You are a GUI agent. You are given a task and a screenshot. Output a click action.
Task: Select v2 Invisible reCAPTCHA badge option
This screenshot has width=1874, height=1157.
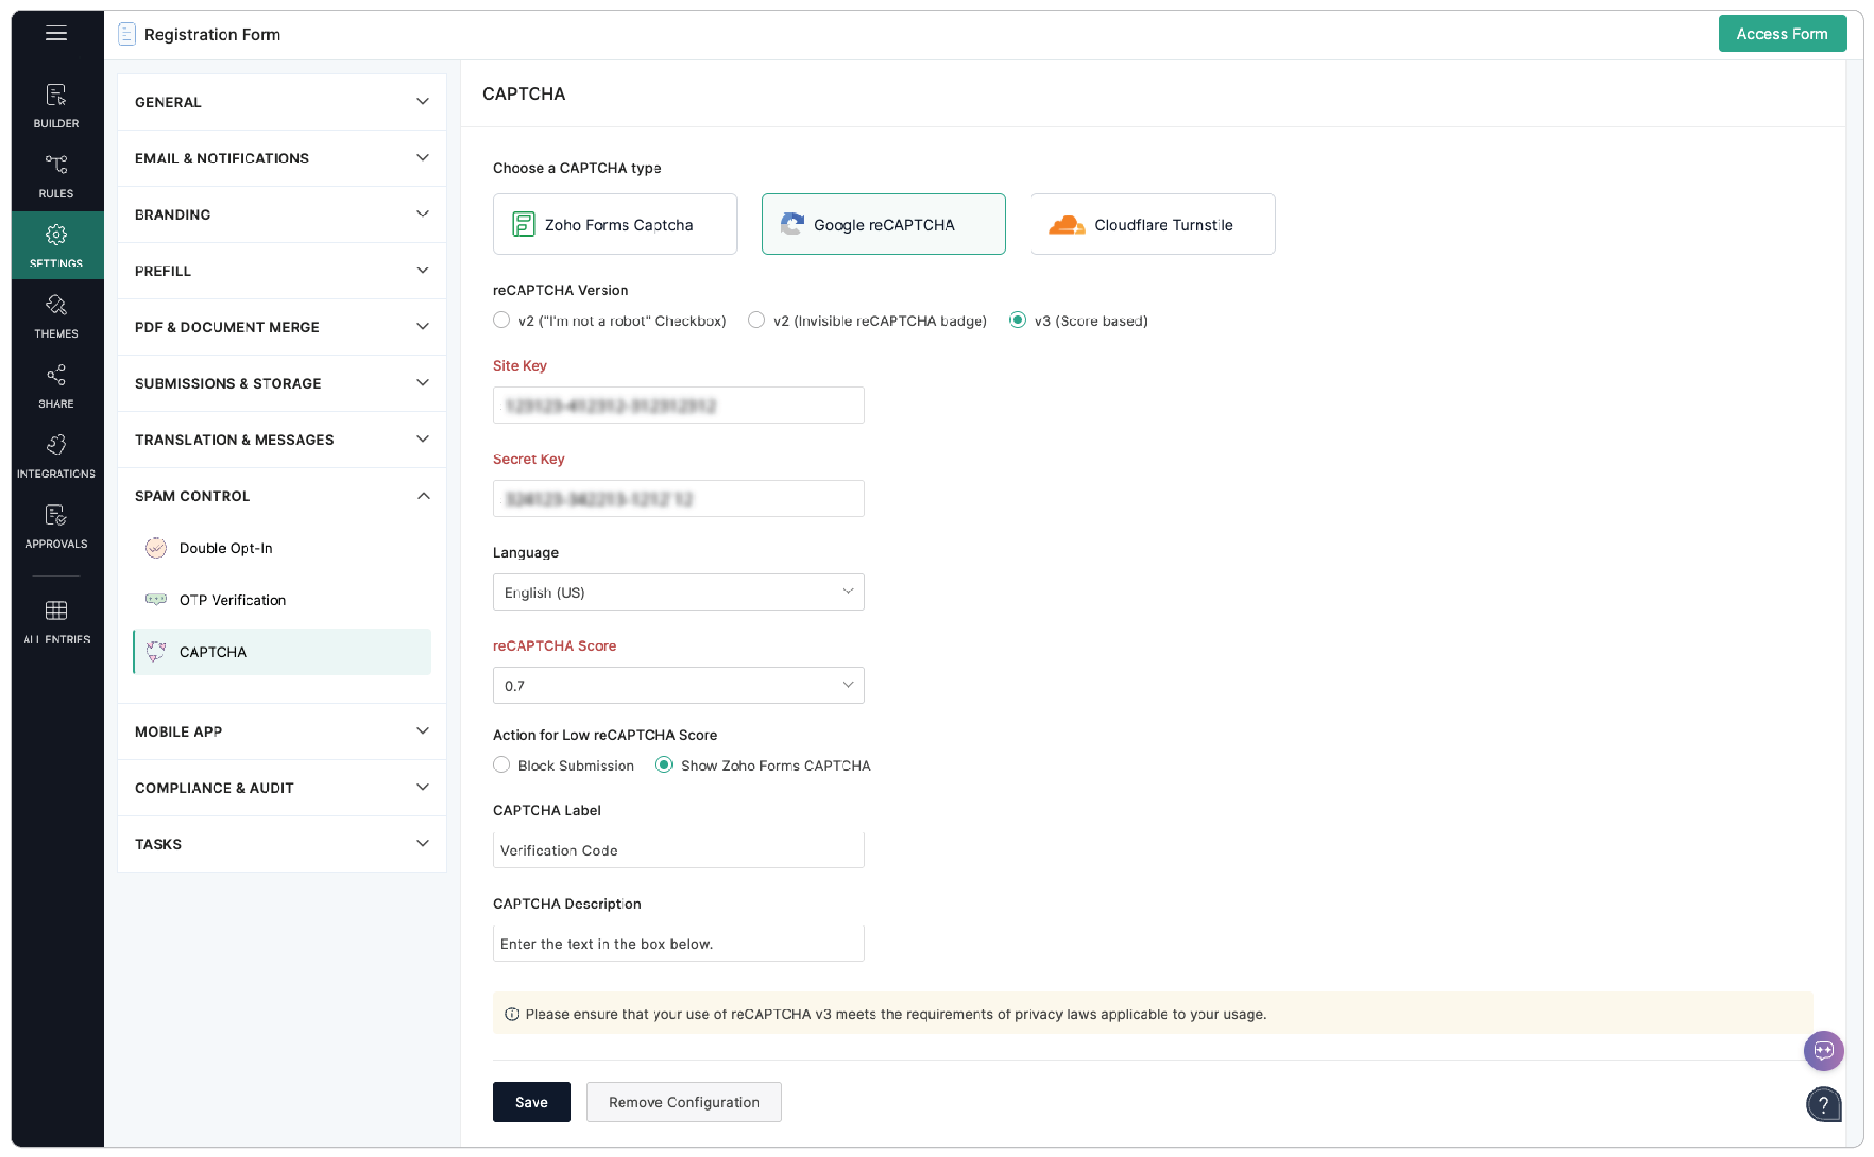pos(757,320)
